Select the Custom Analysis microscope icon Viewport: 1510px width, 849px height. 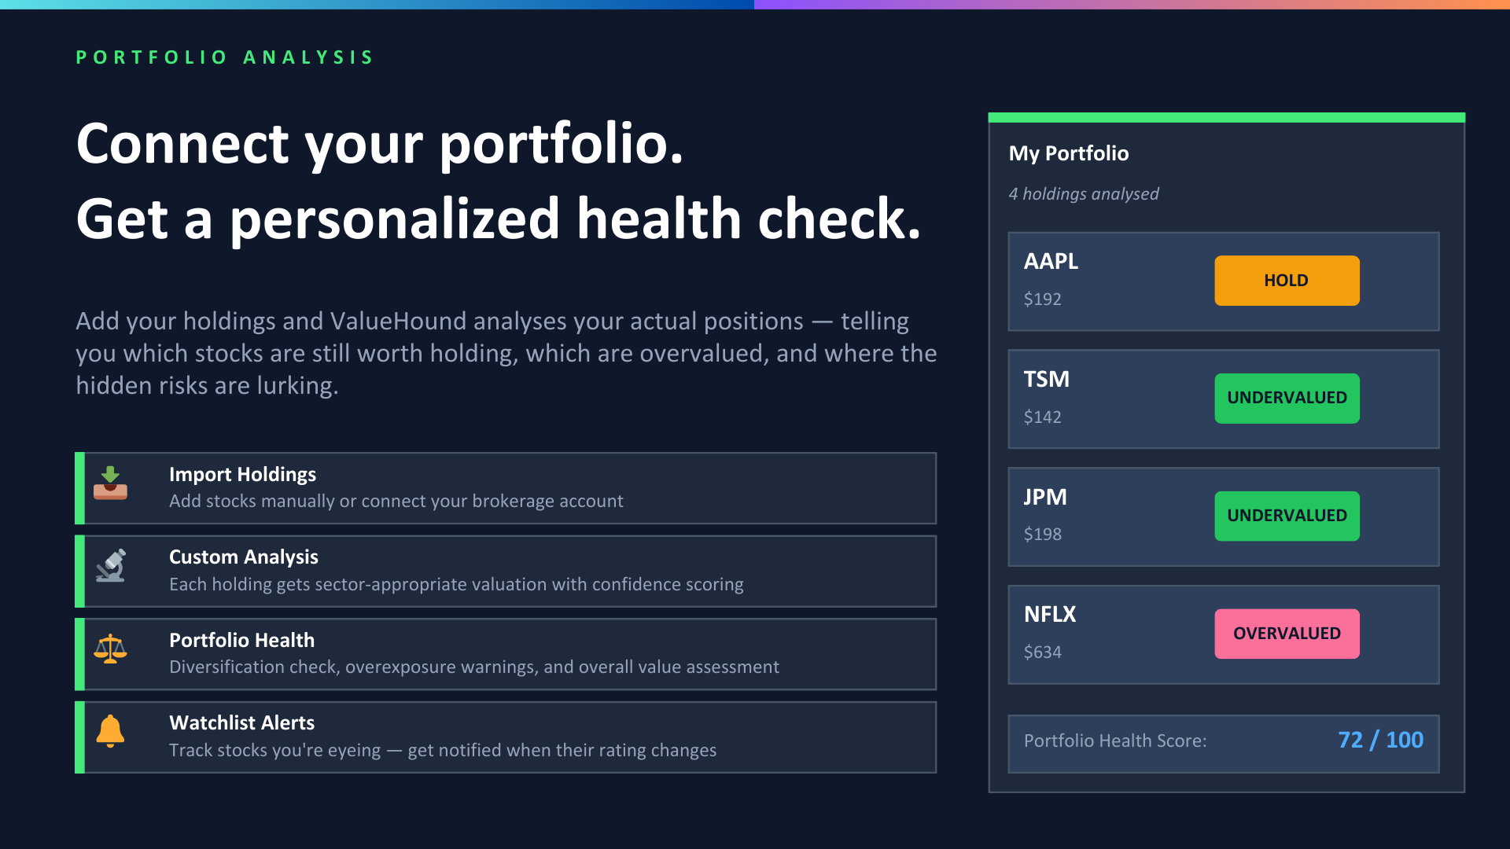[x=112, y=564]
